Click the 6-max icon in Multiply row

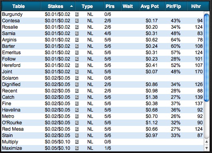pyautogui.click(x=77, y=142)
